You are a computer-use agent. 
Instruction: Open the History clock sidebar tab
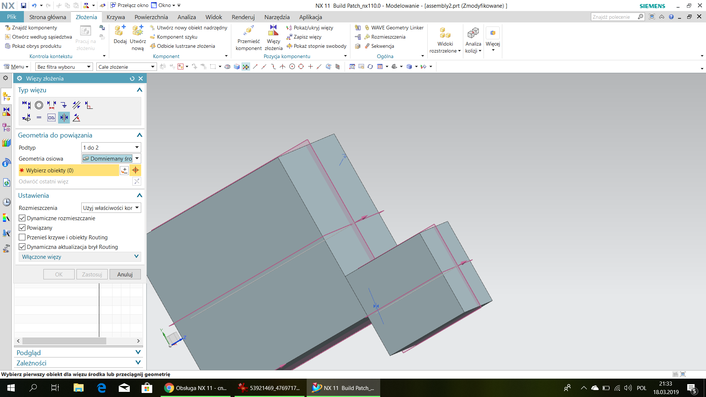coord(6,202)
